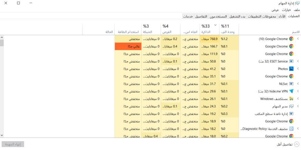Click the Task Manager title bar icon
The height and width of the screenshot is (150, 301).
click(297, 3)
